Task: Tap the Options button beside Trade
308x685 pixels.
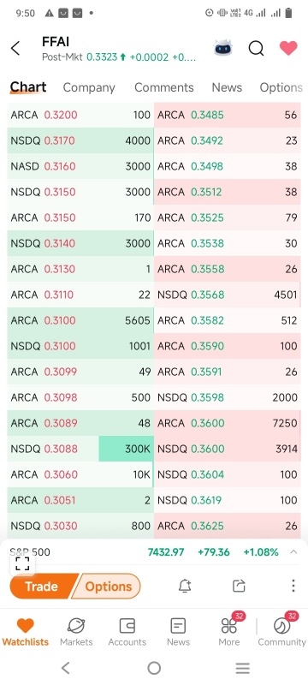Action: click(x=107, y=586)
